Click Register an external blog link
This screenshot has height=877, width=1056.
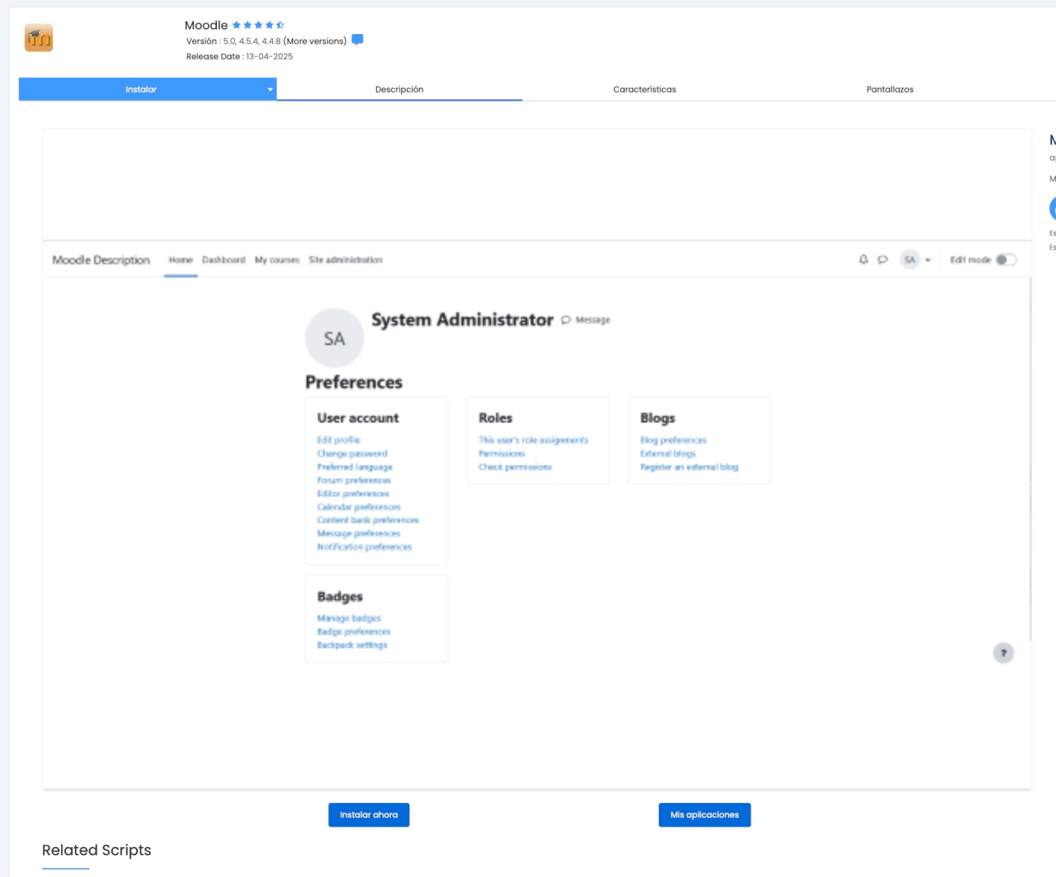click(x=690, y=467)
